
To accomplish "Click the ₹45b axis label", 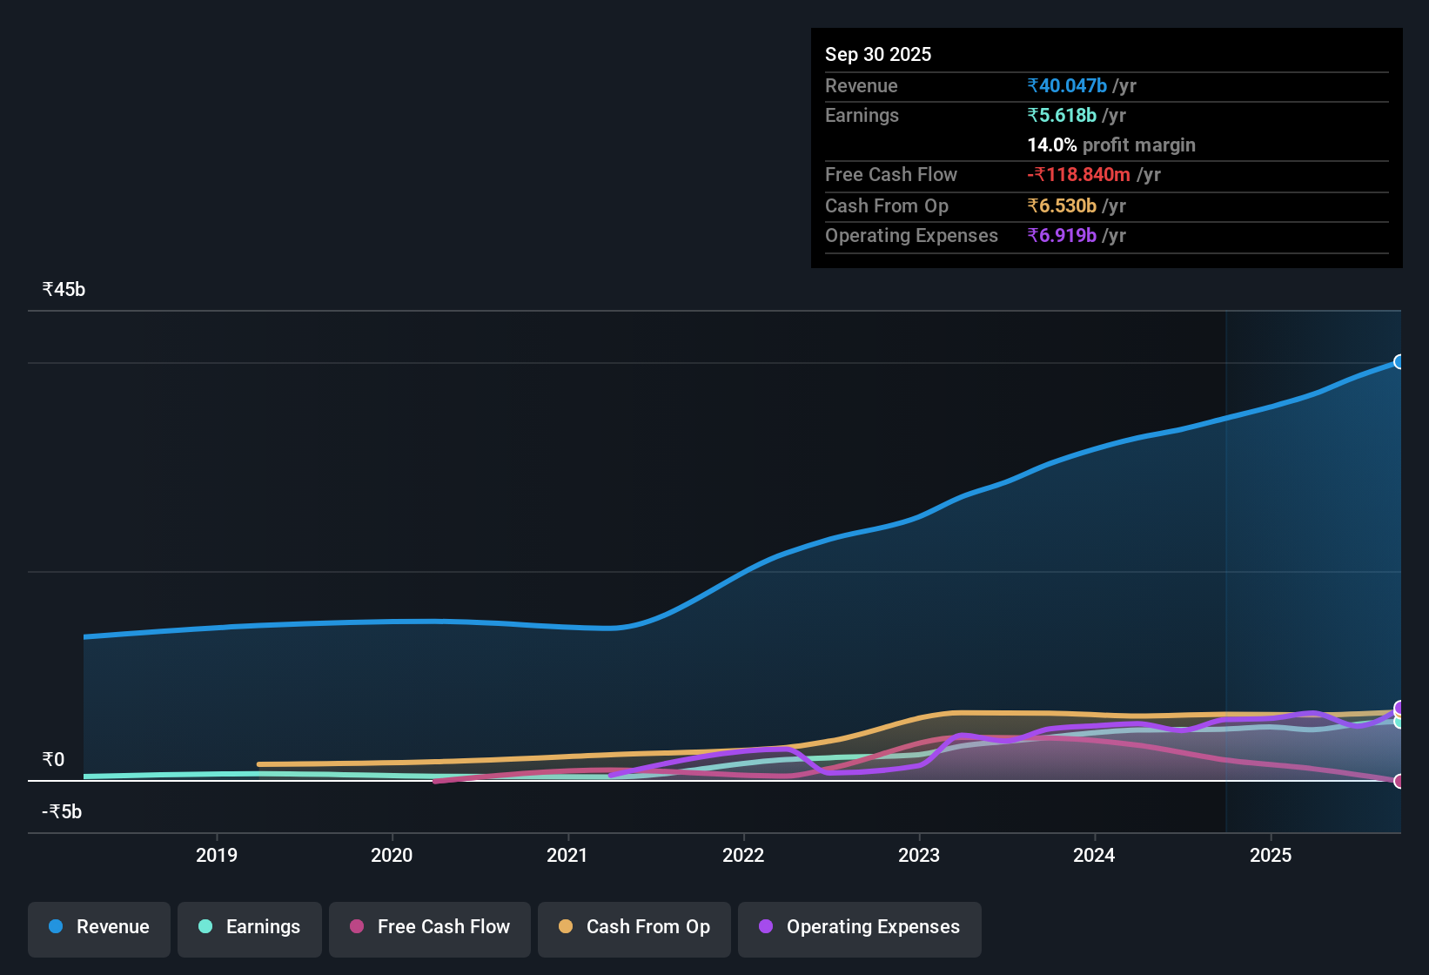I will pos(63,288).
